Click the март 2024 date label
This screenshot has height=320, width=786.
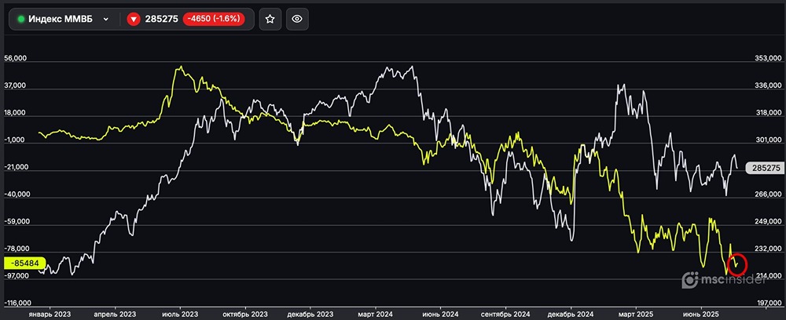coord(376,314)
